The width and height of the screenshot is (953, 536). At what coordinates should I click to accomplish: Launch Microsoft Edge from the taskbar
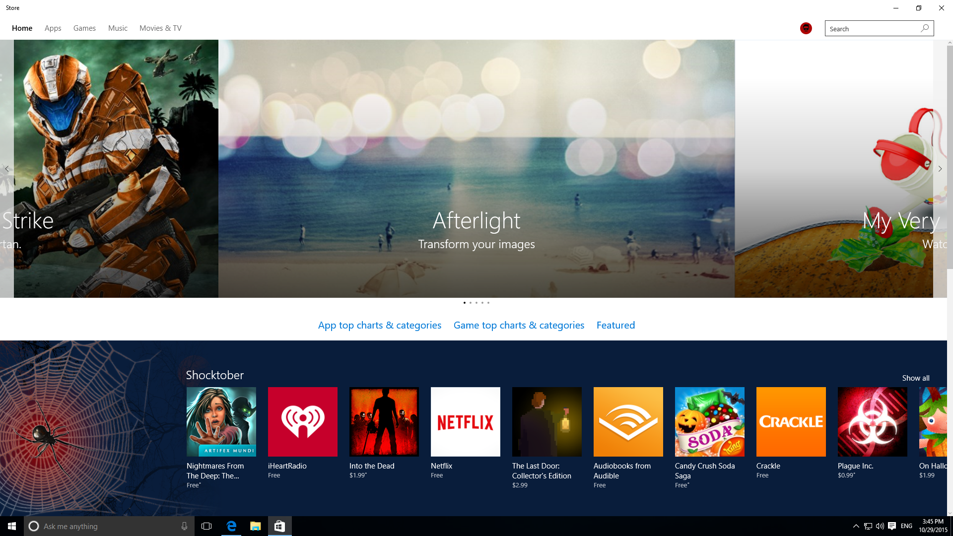(231, 526)
